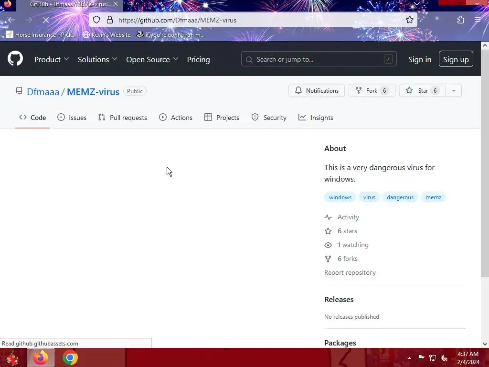
Task: Click Report repository
Action: [x=350, y=272]
